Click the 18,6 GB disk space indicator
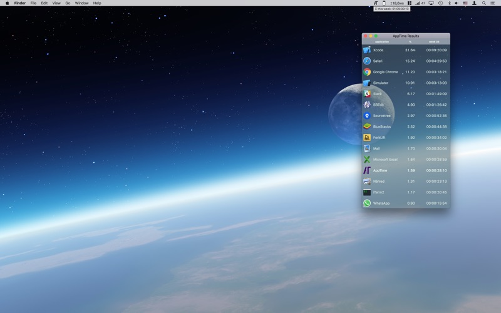 [x=397, y=3]
